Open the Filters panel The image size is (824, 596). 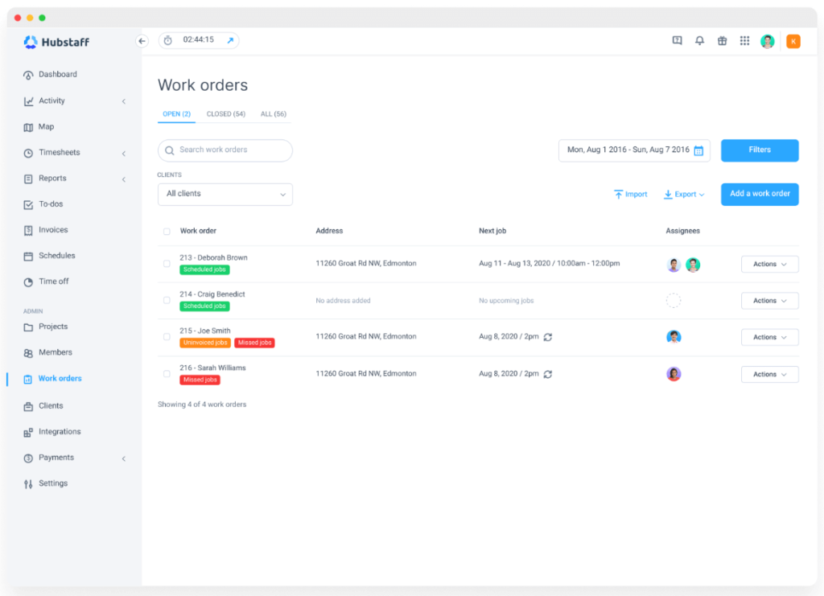(759, 150)
